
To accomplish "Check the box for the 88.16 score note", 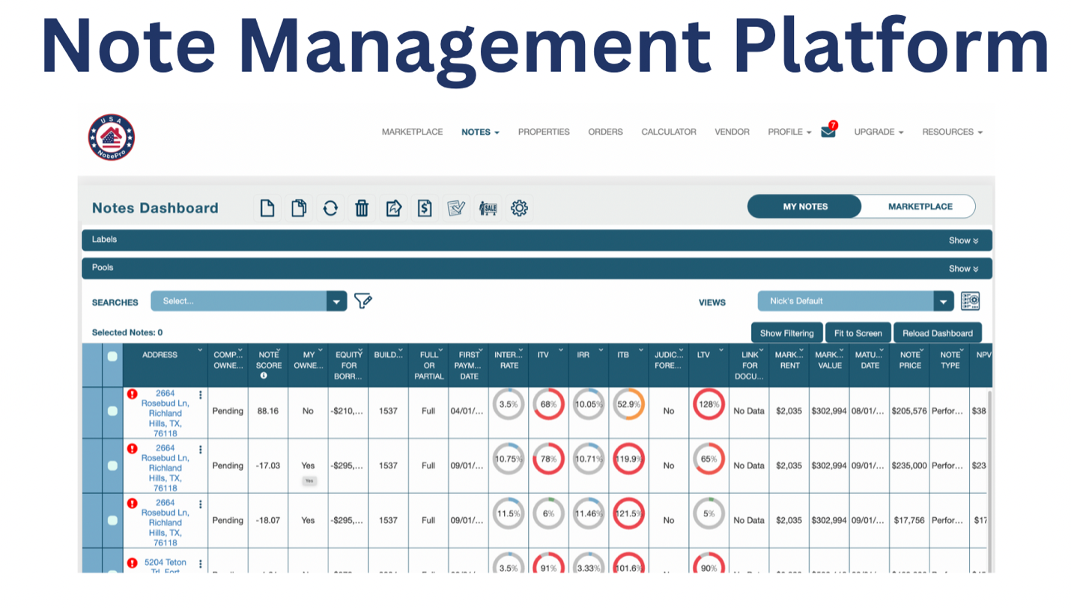I will 112,411.
